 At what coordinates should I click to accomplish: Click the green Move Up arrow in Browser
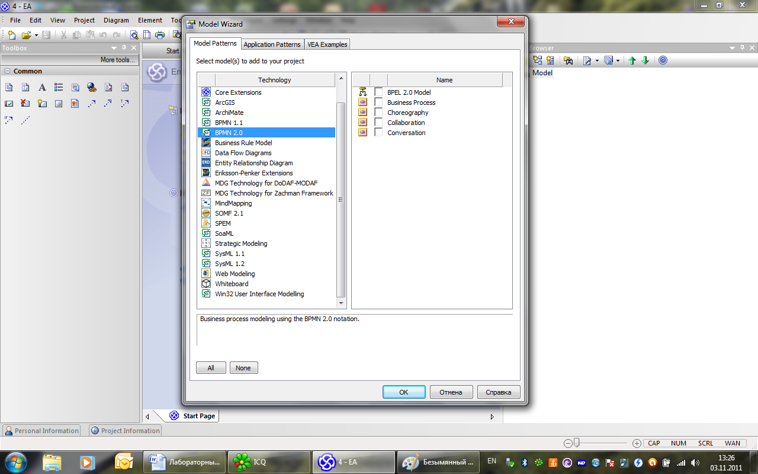[632, 60]
